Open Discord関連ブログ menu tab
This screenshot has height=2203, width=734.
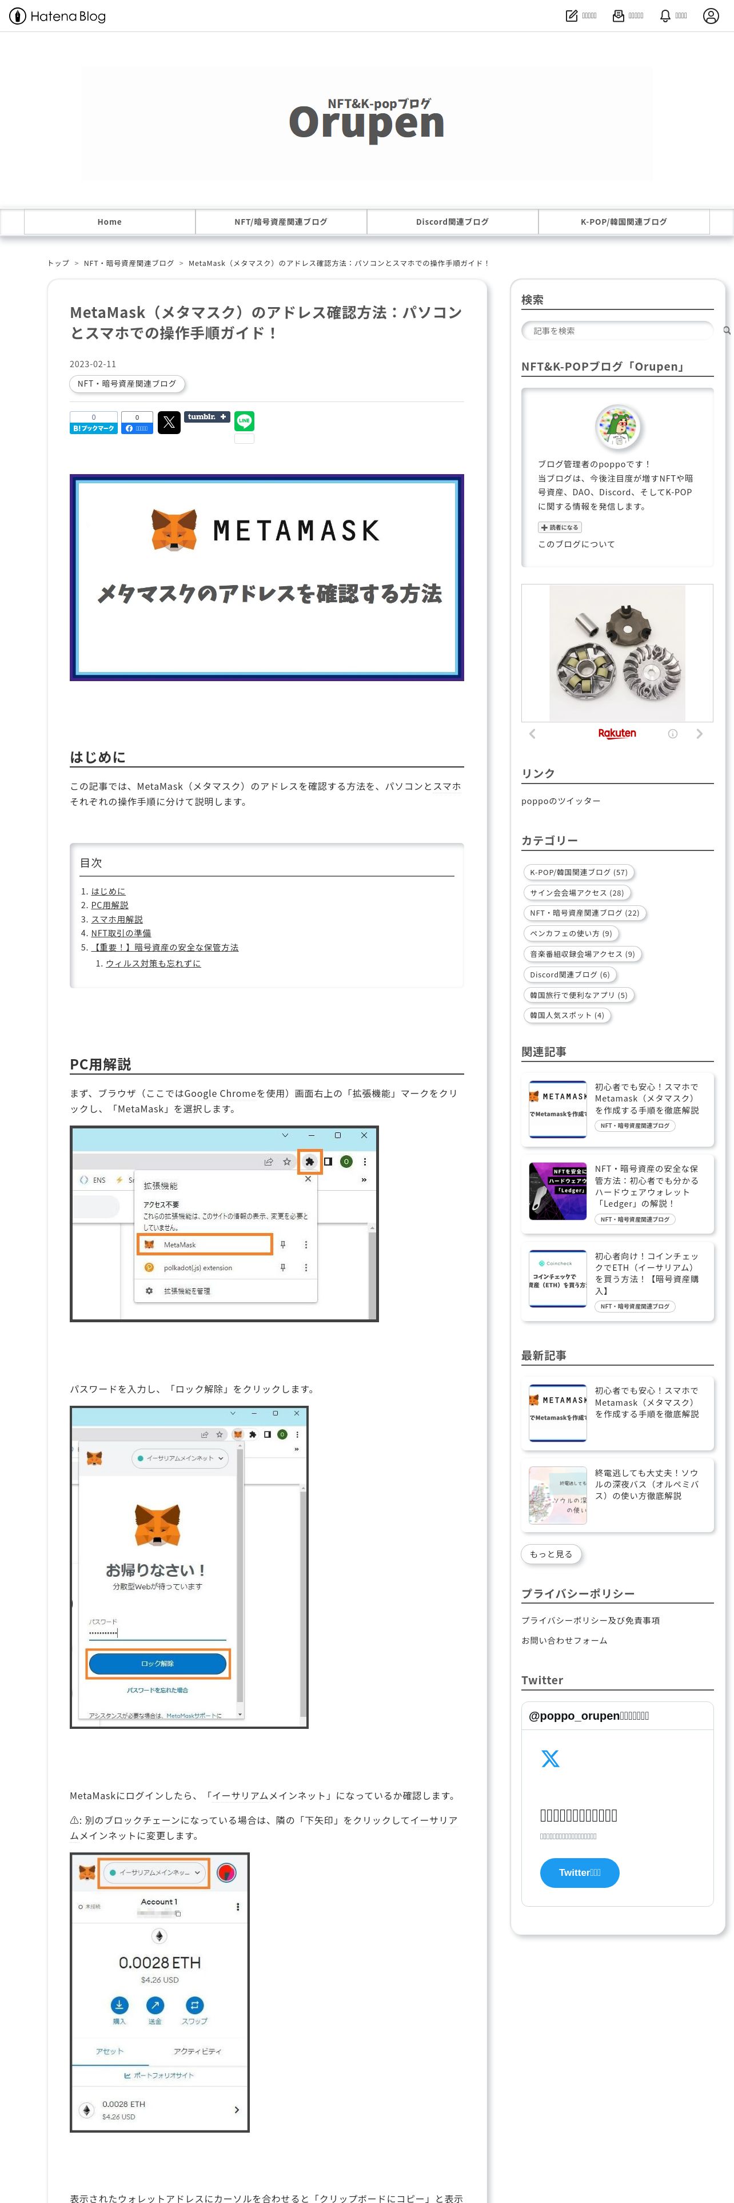click(x=452, y=221)
